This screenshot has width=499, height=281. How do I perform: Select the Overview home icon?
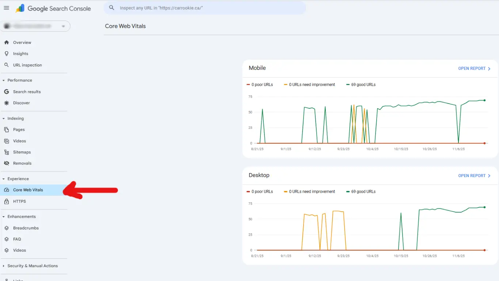click(7, 42)
